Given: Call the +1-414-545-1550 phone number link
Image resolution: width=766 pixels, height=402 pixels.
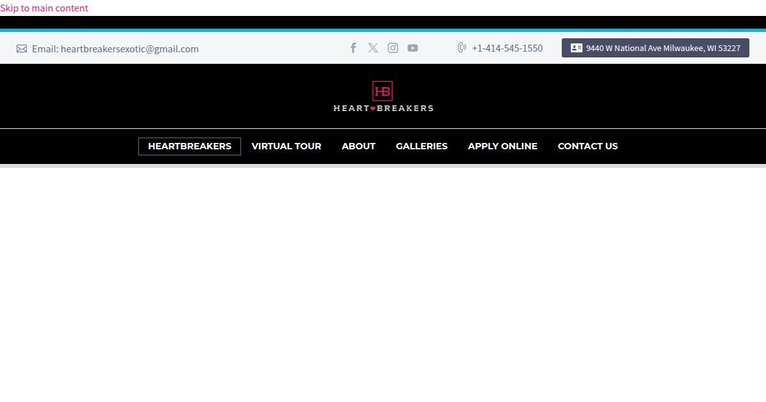Looking at the screenshot, I should pos(507,48).
